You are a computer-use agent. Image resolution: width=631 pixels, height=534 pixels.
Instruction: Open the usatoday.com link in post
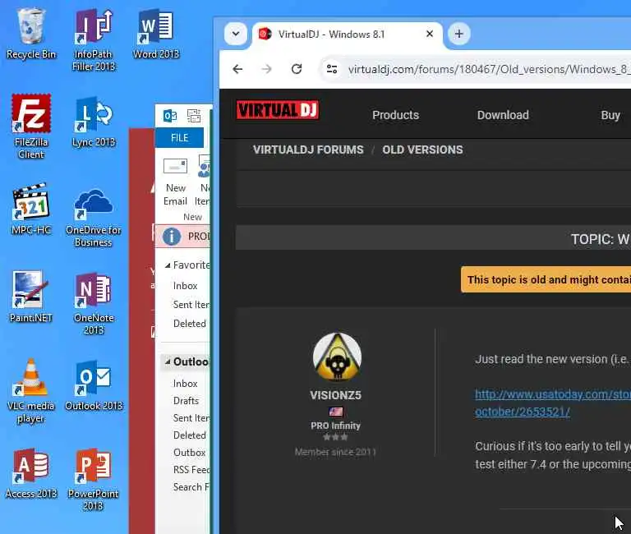pyautogui.click(x=552, y=403)
